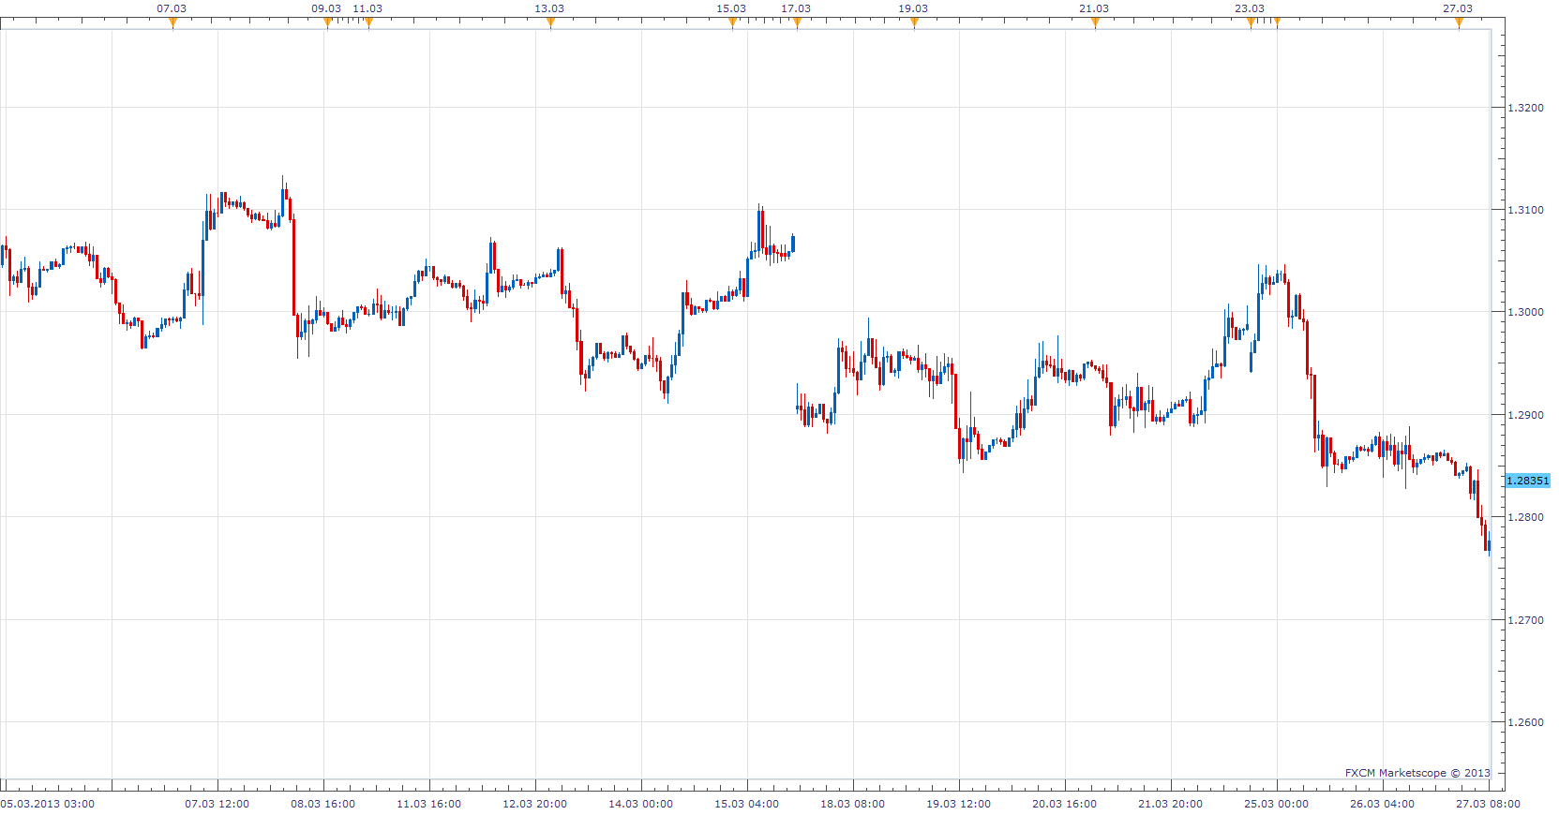Viewport: 1559px width, 815px height.
Task: Click the 07.03 orange date marker
Action: click(172, 23)
